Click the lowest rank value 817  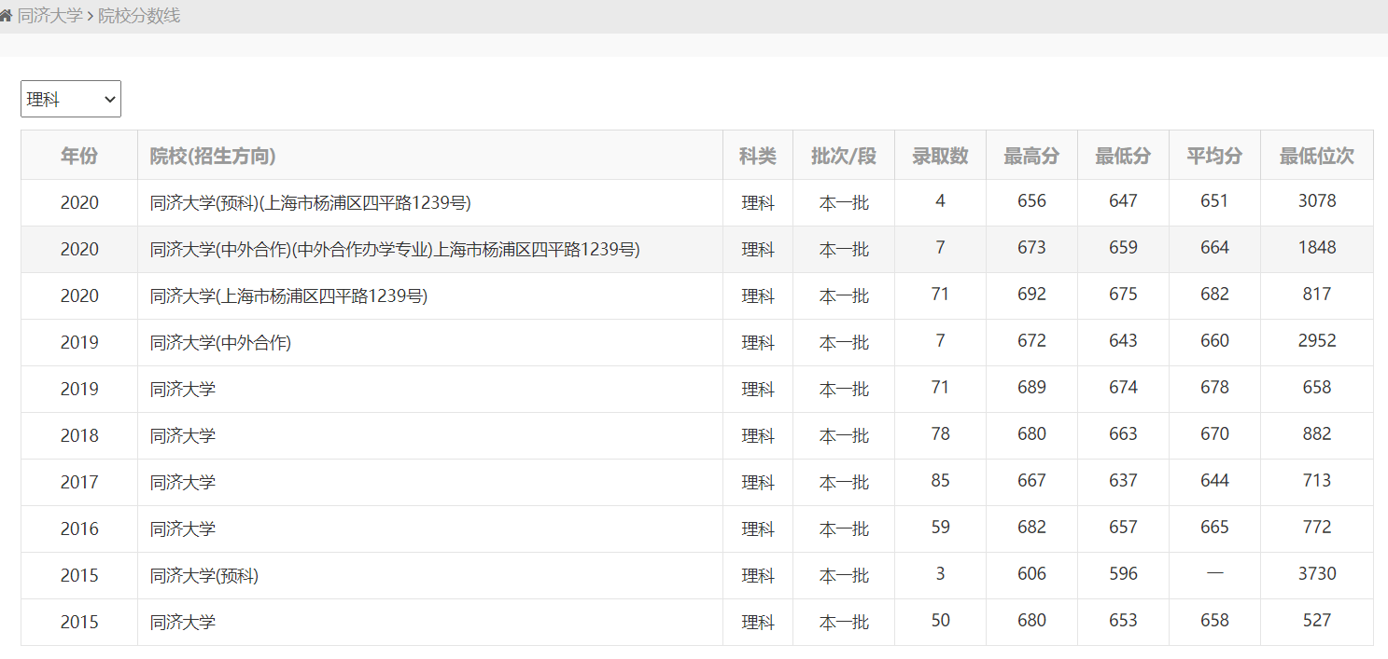(1317, 294)
